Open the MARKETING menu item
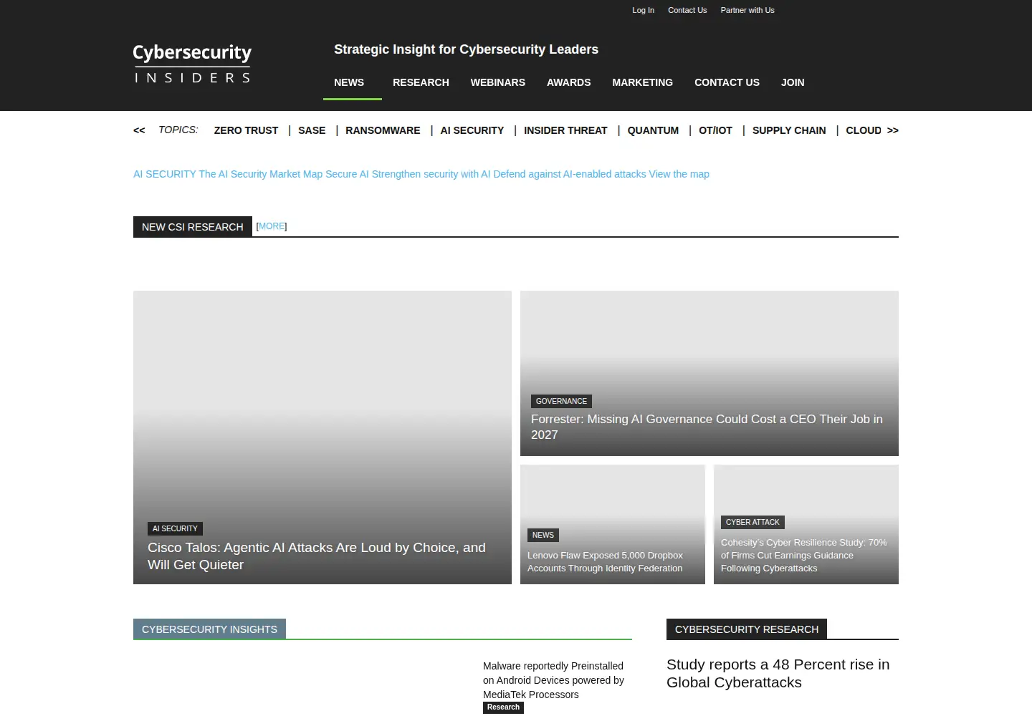Viewport: 1032px width, 716px height. click(x=643, y=82)
